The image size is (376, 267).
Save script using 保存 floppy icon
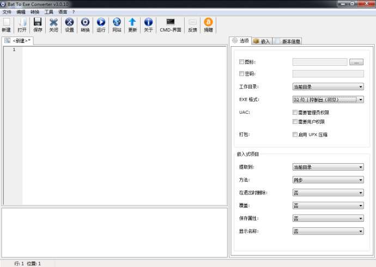pos(38,23)
